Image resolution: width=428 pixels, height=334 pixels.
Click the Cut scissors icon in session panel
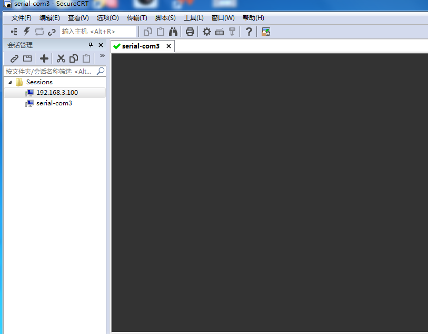pyautogui.click(x=61, y=58)
